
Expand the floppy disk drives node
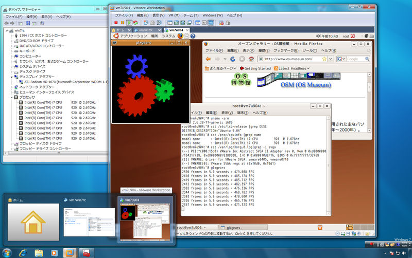(11, 144)
